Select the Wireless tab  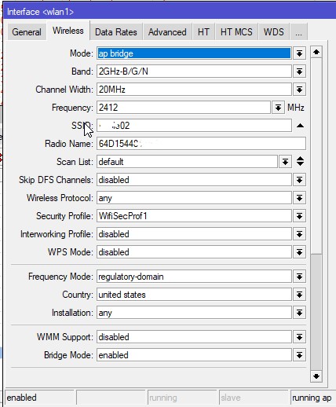coord(68,31)
